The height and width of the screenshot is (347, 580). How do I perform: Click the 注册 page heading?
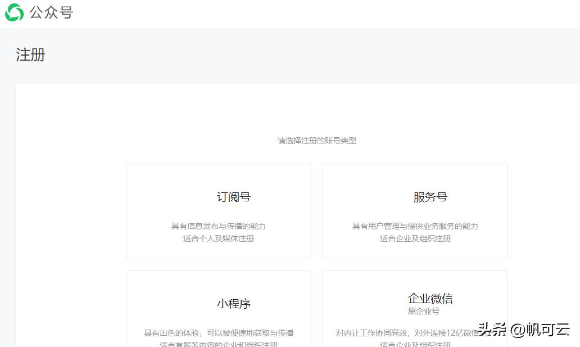(31, 55)
